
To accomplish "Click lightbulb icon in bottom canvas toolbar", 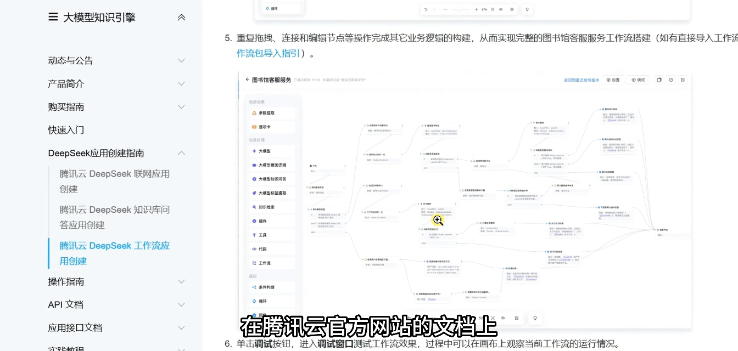I will coord(535,318).
